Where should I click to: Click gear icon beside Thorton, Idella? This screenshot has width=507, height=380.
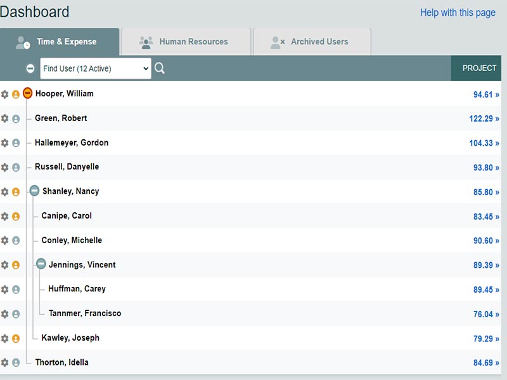[x=5, y=363]
